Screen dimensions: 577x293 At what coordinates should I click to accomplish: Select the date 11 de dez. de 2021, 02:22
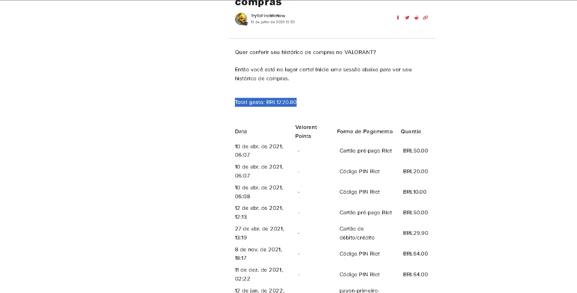tap(259, 274)
